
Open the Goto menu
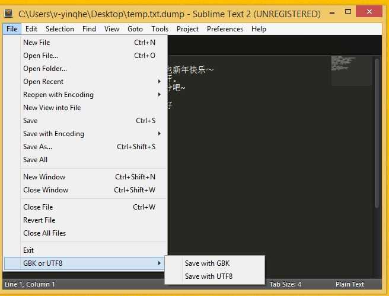click(135, 29)
